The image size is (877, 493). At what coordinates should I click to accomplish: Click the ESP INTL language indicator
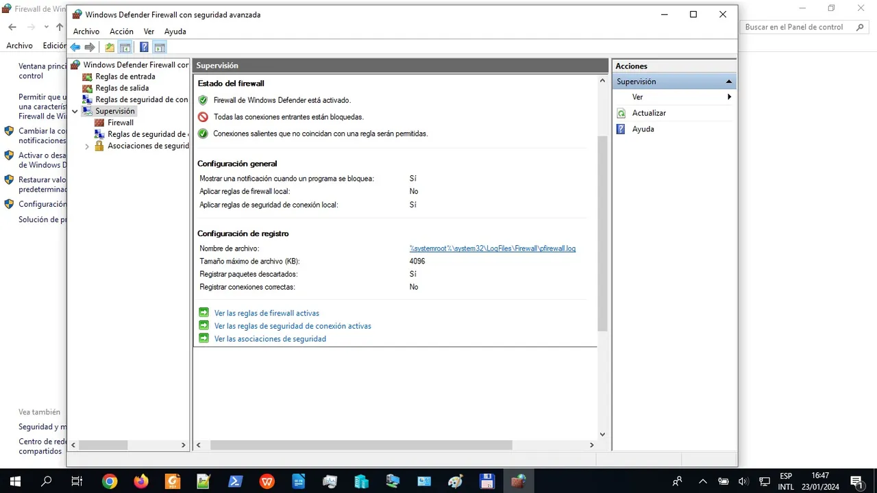pyautogui.click(x=786, y=481)
